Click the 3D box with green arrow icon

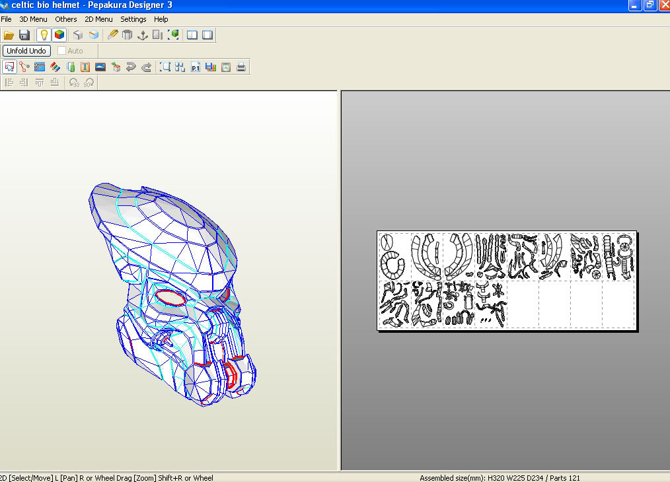(116, 67)
